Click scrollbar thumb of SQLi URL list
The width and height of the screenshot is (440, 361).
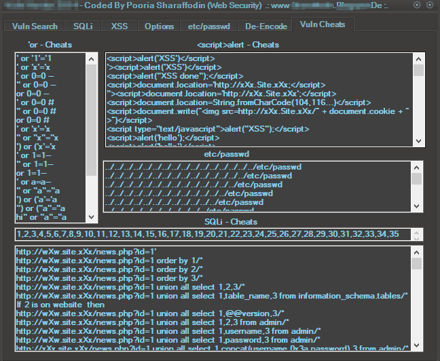(417, 264)
